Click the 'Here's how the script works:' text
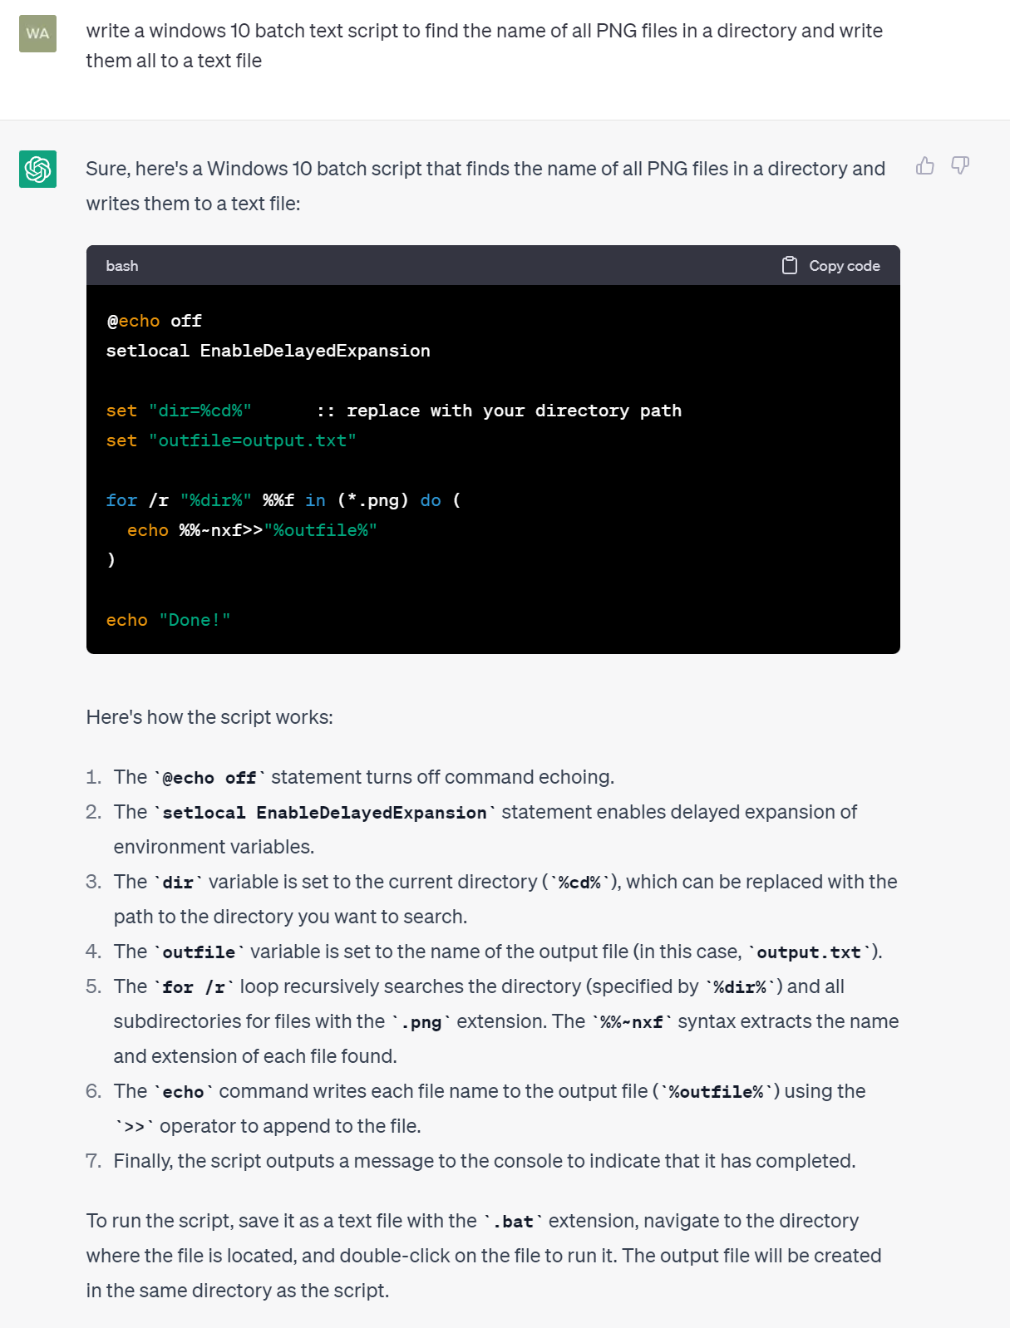This screenshot has width=1010, height=1328. pos(209,717)
